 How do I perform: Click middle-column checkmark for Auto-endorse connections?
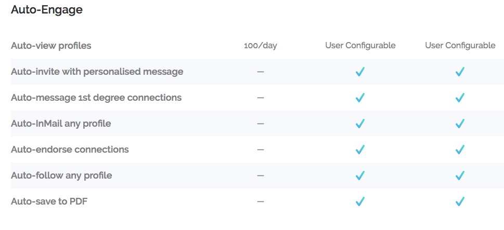360,150
